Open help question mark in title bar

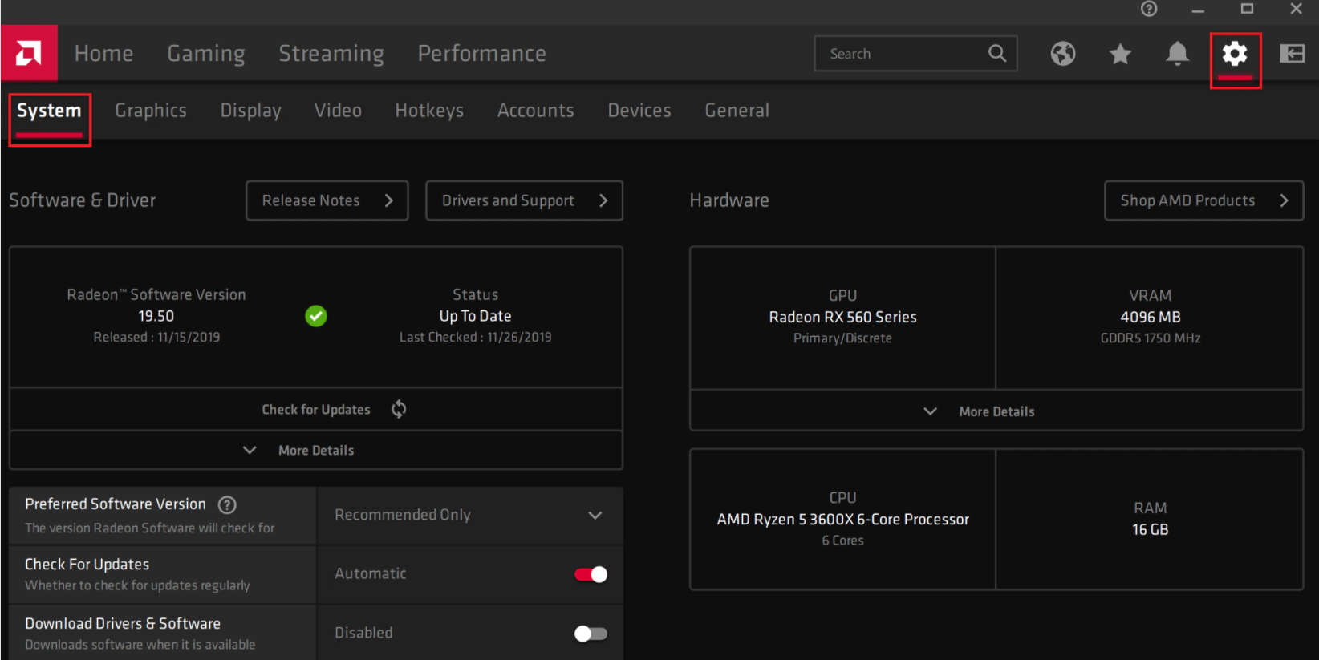1149,9
